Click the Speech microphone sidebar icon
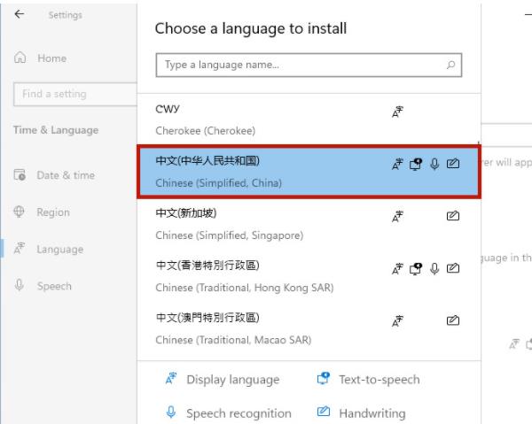Image resolution: width=532 pixels, height=424 pixels. (20, 285)
